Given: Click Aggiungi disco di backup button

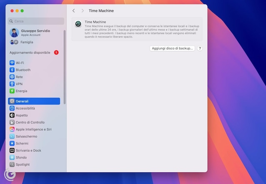Looking at the screenshot, I should click(x=172, y=48).
